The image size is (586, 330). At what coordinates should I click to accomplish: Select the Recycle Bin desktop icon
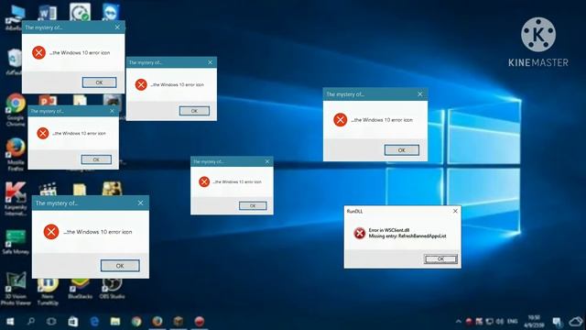(x=15, y=61)
